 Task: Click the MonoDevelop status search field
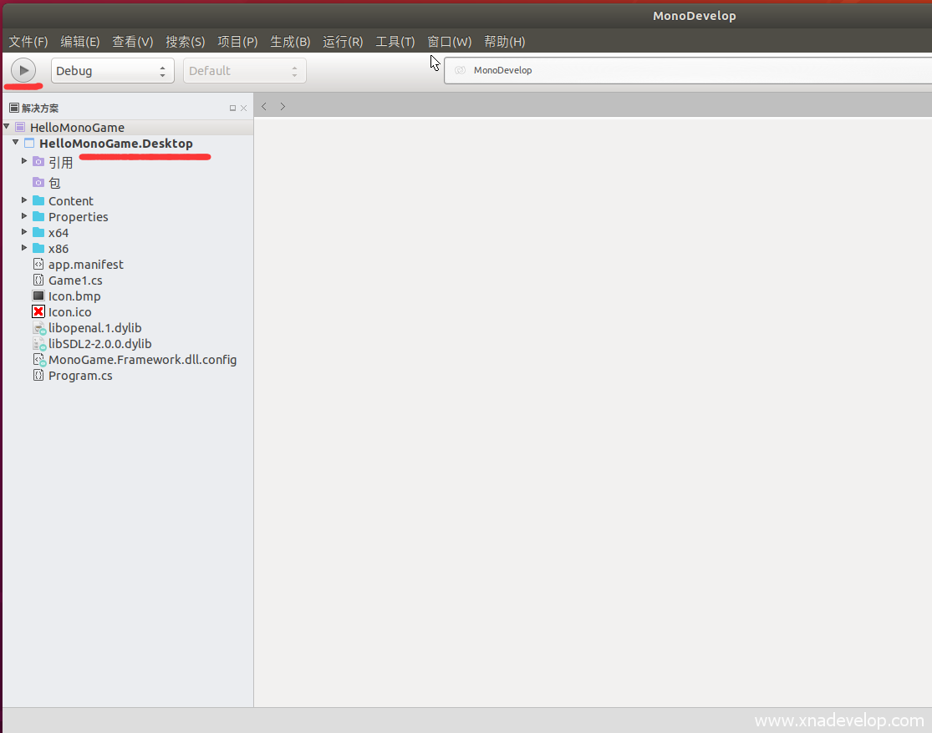tap(685, 71)
